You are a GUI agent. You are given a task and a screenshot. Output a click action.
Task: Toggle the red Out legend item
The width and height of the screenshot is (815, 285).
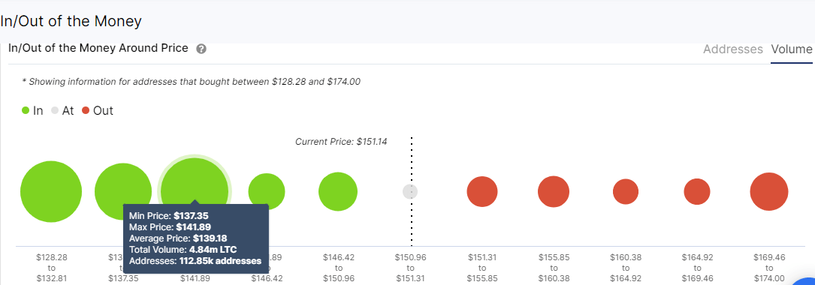pos(97,110)
